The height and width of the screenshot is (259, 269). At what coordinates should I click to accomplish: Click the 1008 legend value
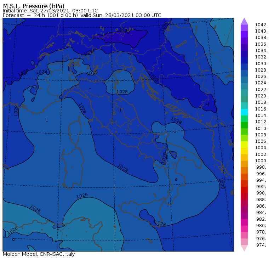pyautogui.click(x=261, y=135)
